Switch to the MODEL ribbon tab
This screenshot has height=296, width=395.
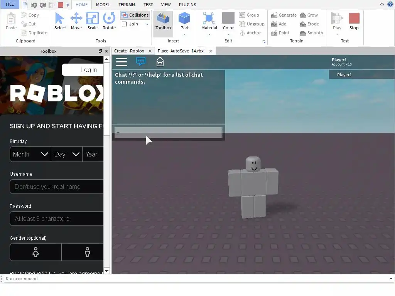coord(103,5)
